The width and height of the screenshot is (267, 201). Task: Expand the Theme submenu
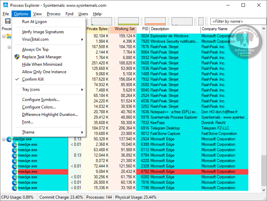tap(49, 132)
